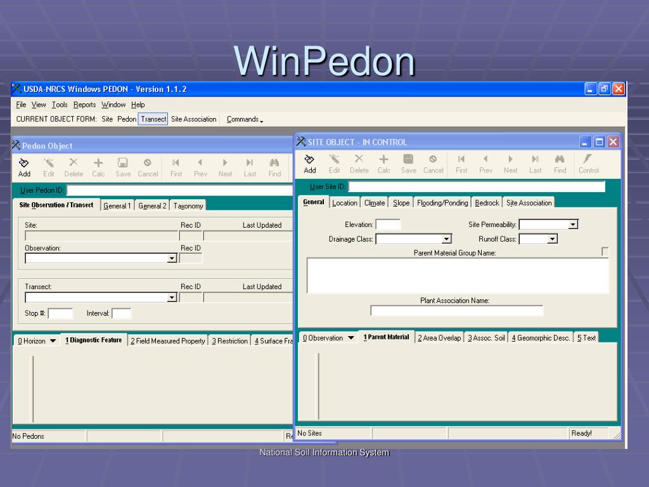Open the Observation dropdown in Pedon Object
649x487 pixels.
click(172, 259)
